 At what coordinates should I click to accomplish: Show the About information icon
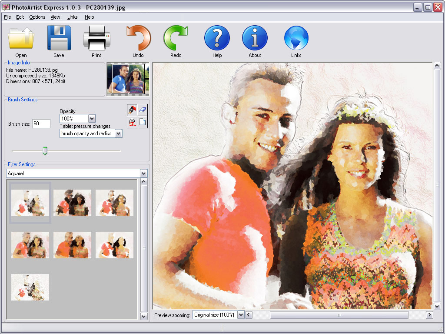(255, 38)
